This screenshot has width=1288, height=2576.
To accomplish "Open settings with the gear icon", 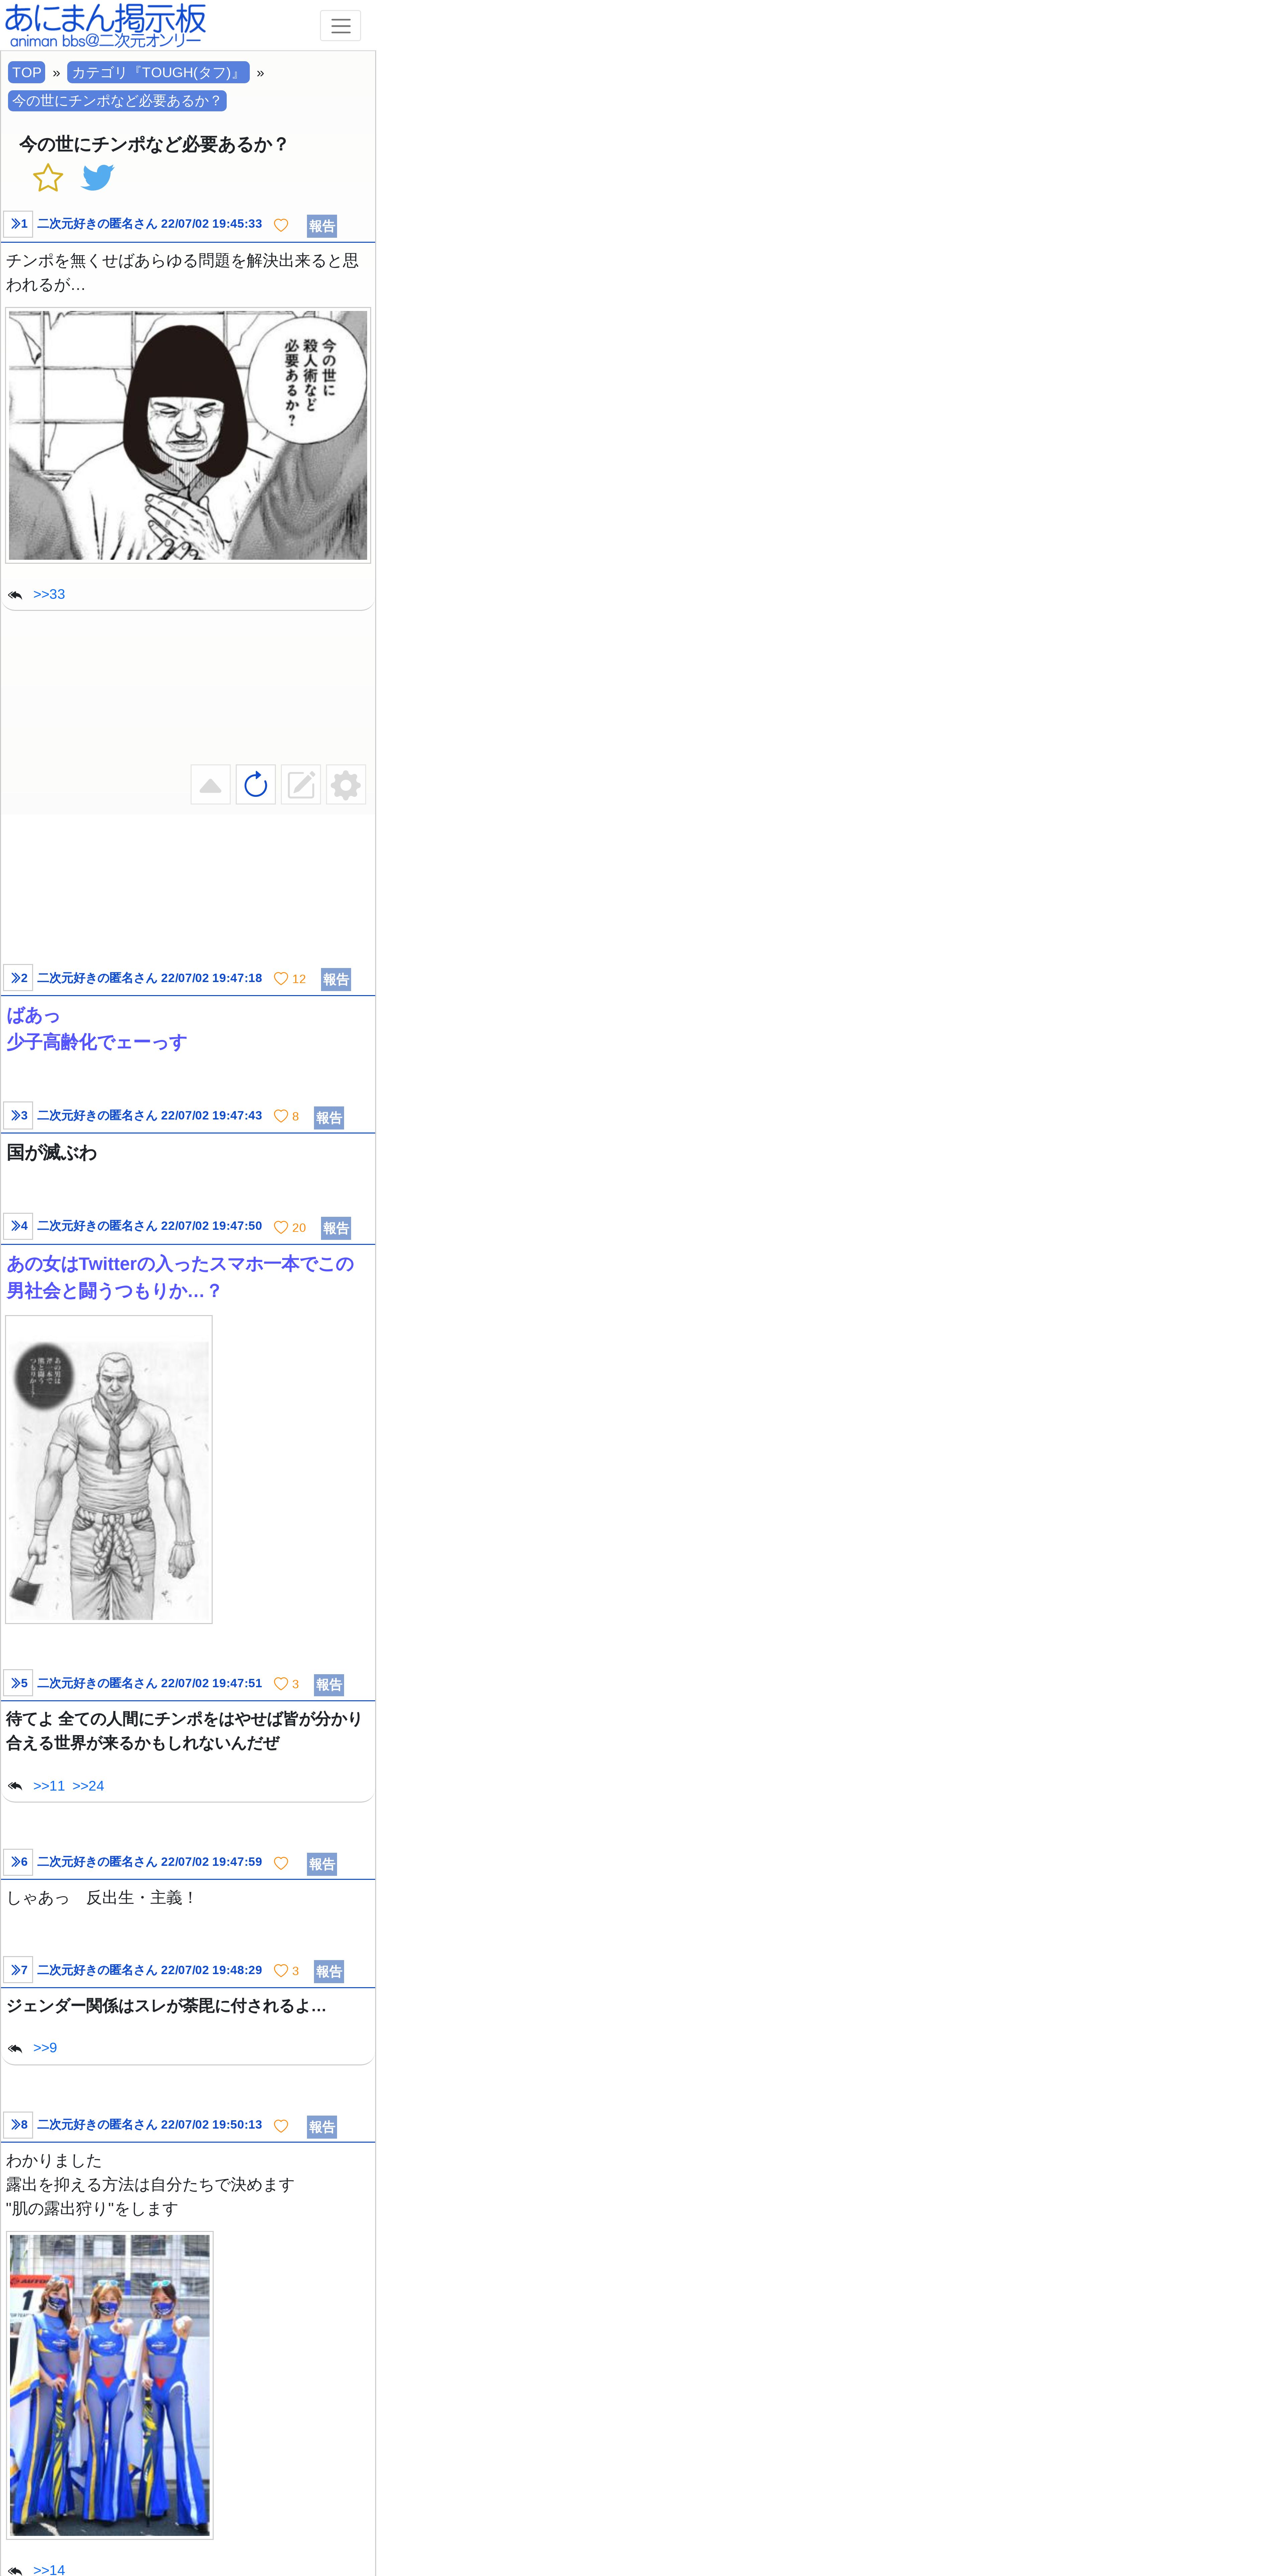I will coord(346,785).
